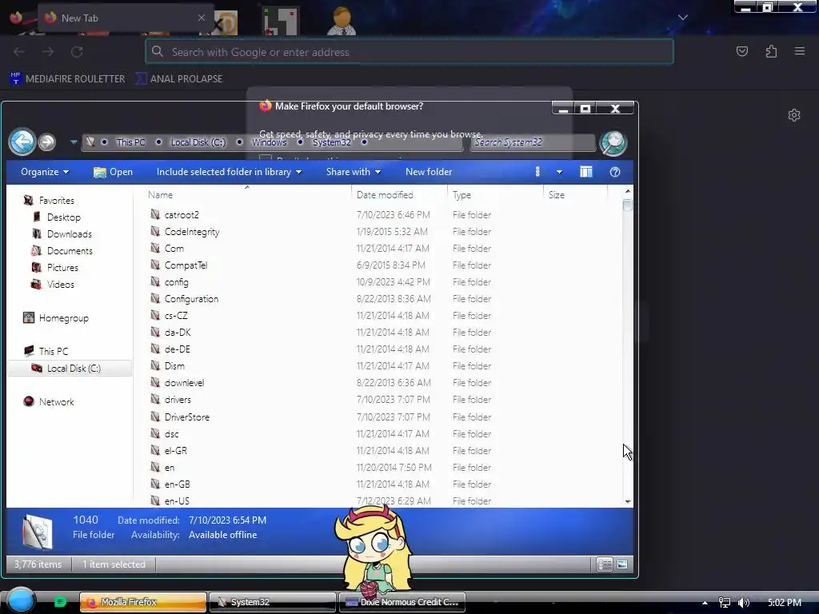Screen dimensions: 819x614
Task: Switch to Mozilla Firefox taskbar button
Action: point(143,602)
